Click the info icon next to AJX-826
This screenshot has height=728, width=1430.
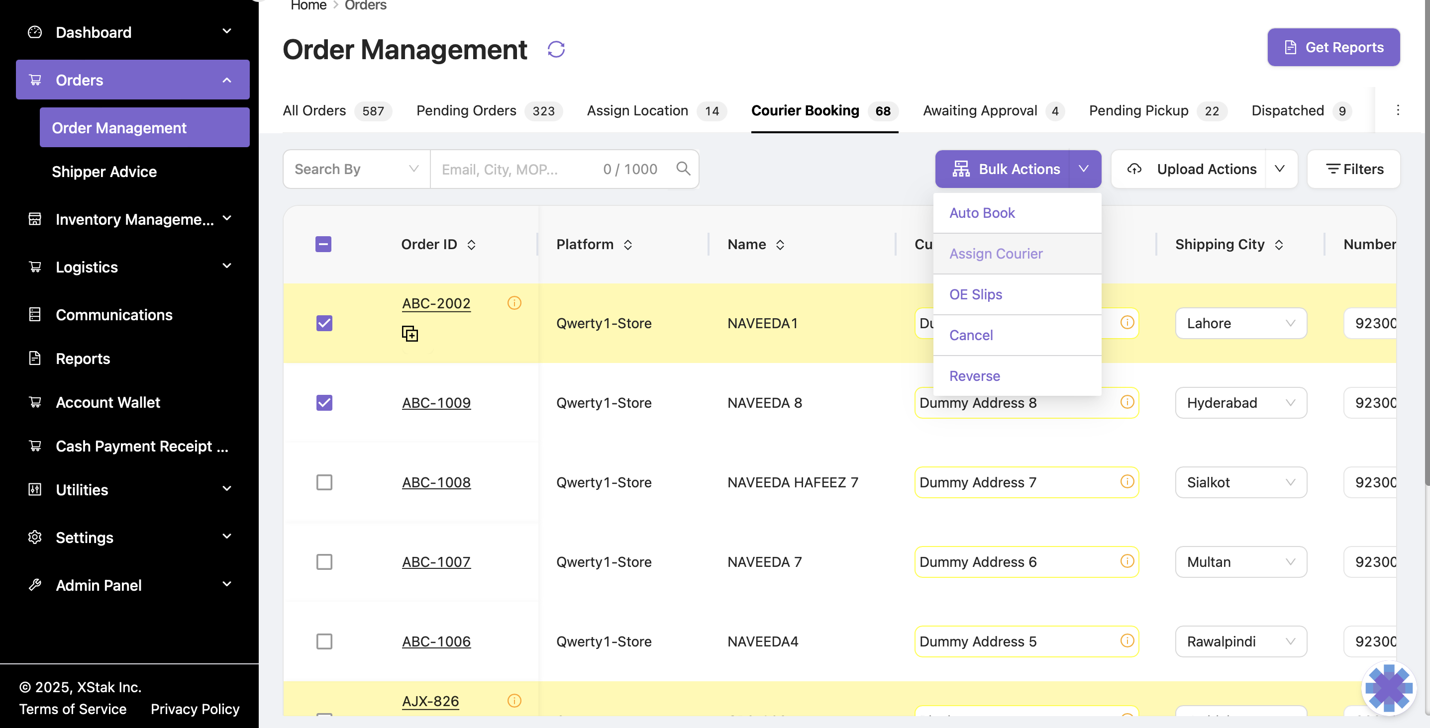514,700
